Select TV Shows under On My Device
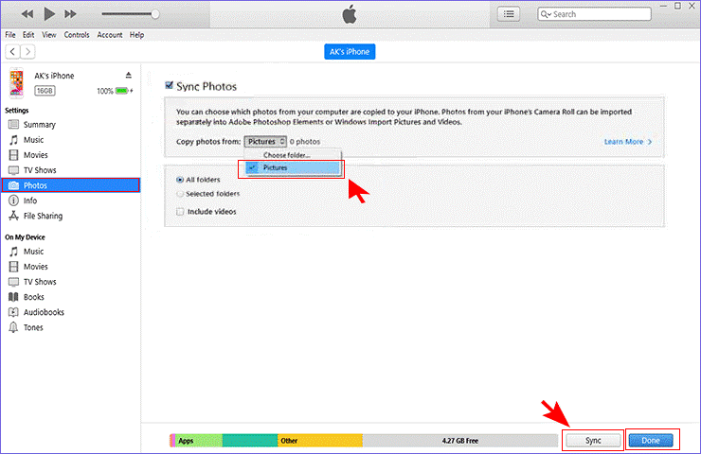 (x=71, y=282)
